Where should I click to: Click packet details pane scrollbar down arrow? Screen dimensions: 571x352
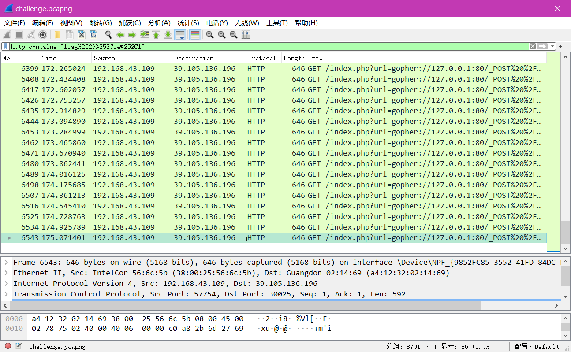pyautogui.click(x=565, y=296)
